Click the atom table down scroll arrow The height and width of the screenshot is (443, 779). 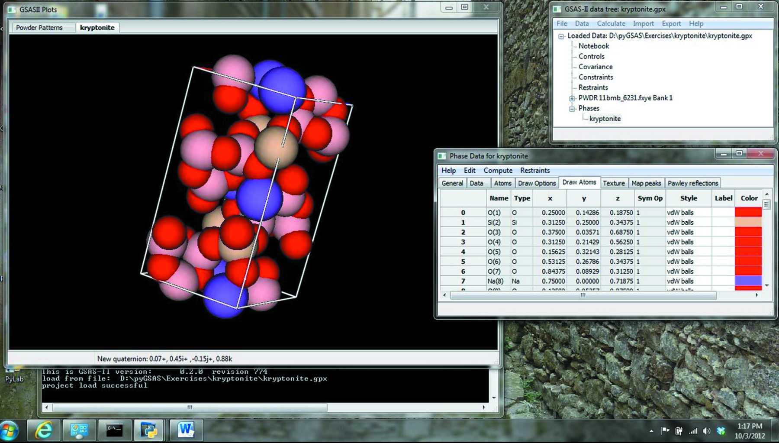pos(767,285)
